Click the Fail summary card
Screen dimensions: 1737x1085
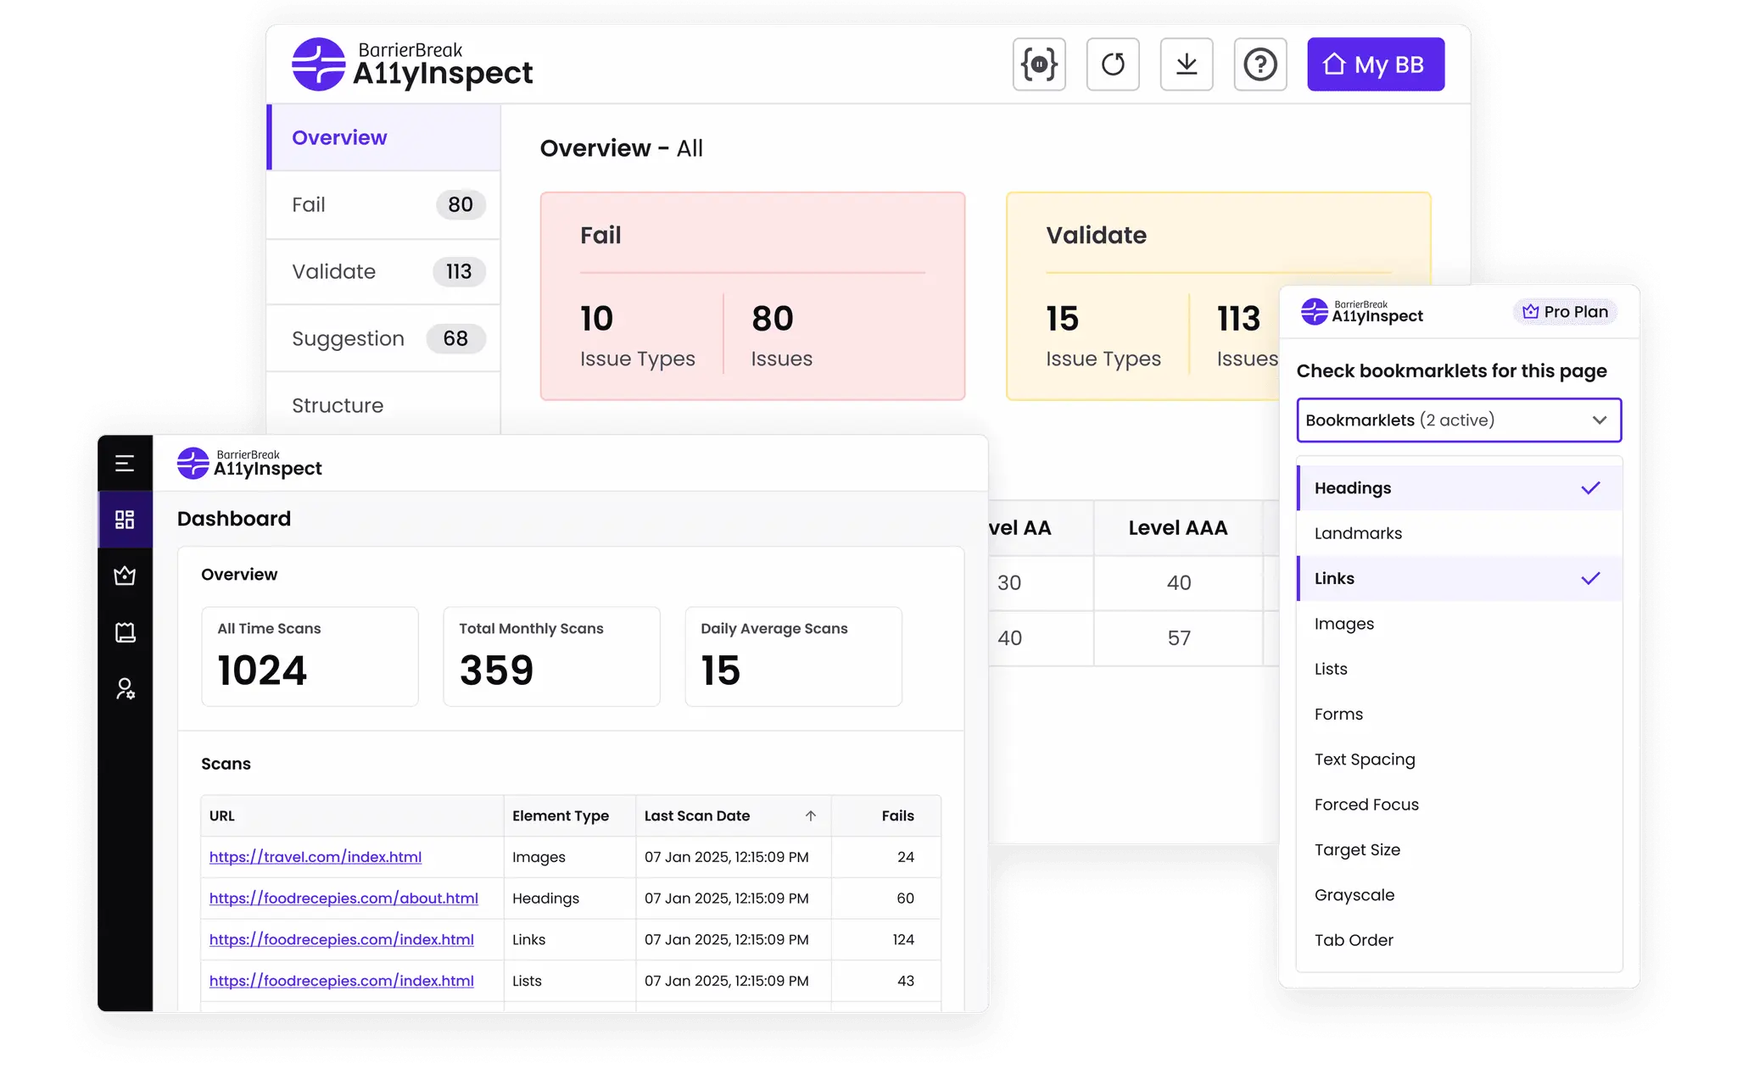pyautogui.click(x=752, y=296)
